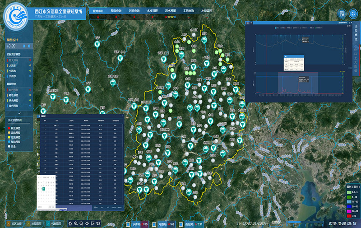Viewport: 361px width, 228px height.
Task: Click the zoom out magnifier icon
Action: coord(81,223)
